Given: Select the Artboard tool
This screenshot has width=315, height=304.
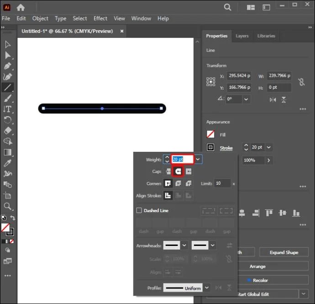Looking at the screenshot, I should [8, 195].
